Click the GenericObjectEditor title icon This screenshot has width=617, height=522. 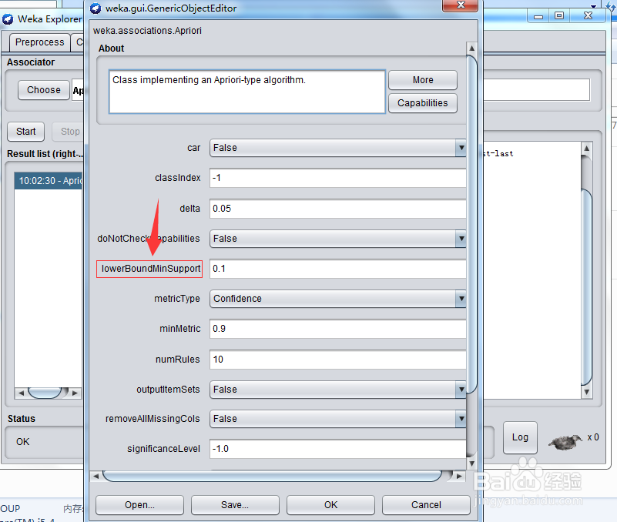(x=96, y=8)
